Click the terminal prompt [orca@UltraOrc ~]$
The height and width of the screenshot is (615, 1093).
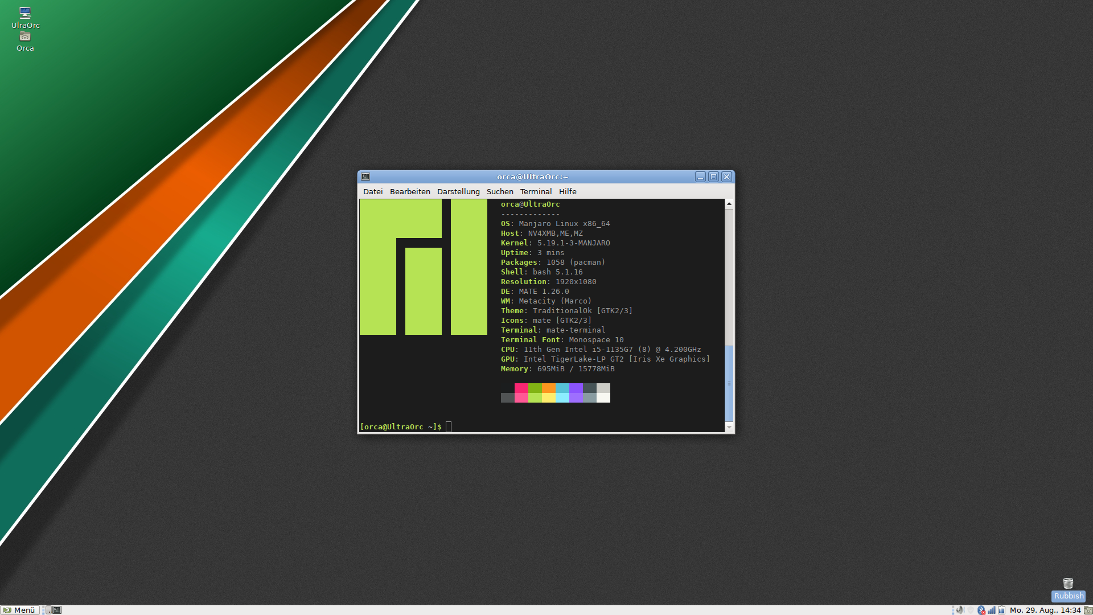[401, 427]
